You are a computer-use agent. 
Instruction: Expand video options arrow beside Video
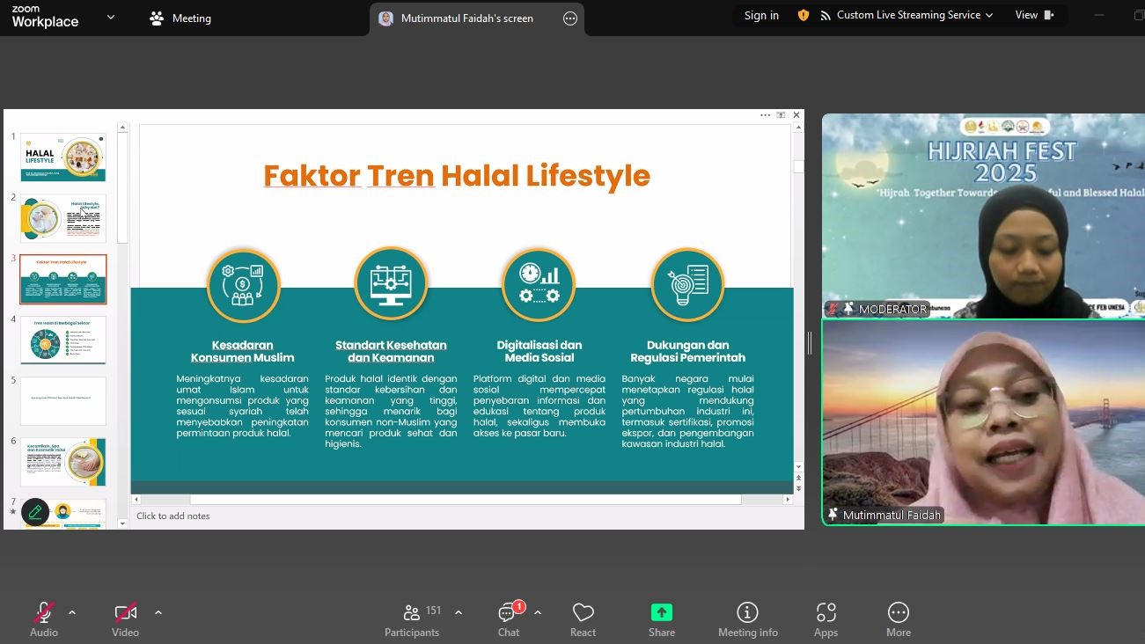click(158, 612)
